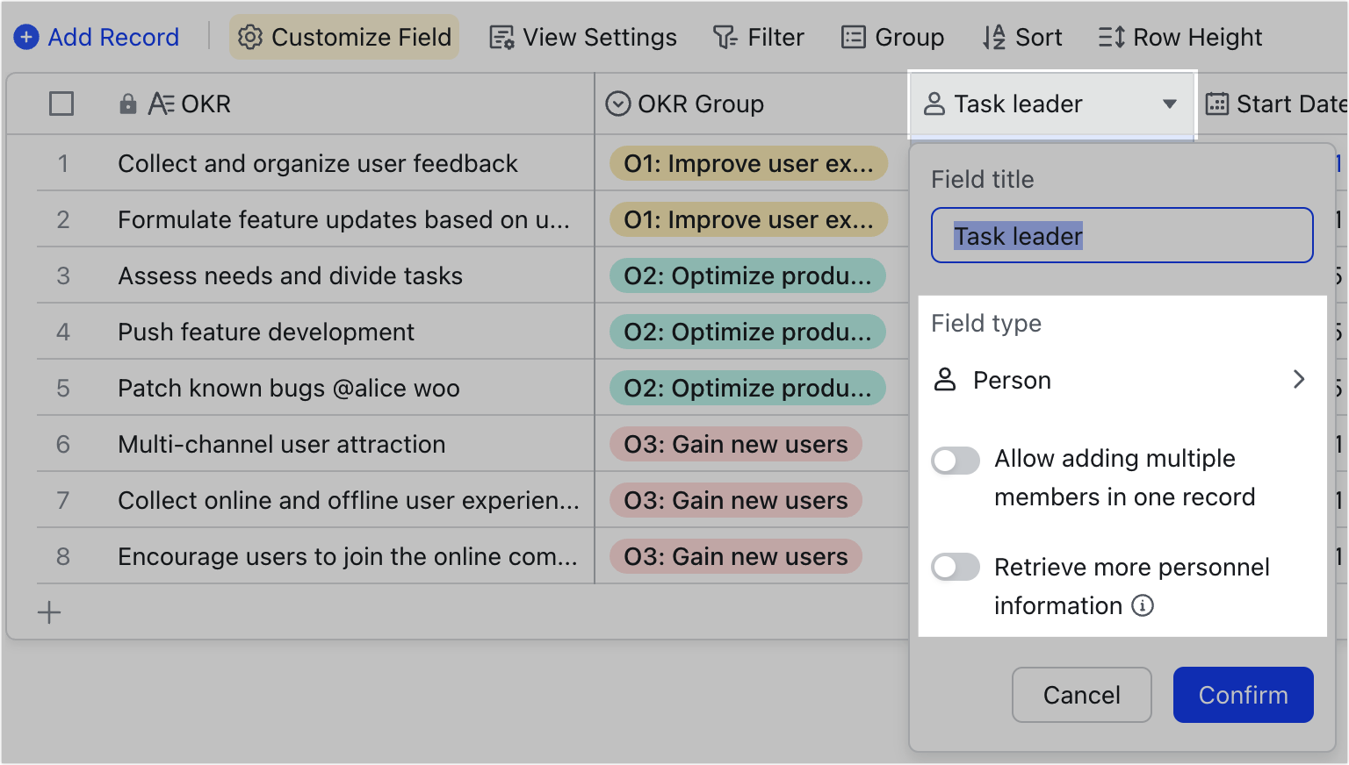Click cell 'Push feature development'
Viewport: 1349px width, 765px height.
coord(266,332)
